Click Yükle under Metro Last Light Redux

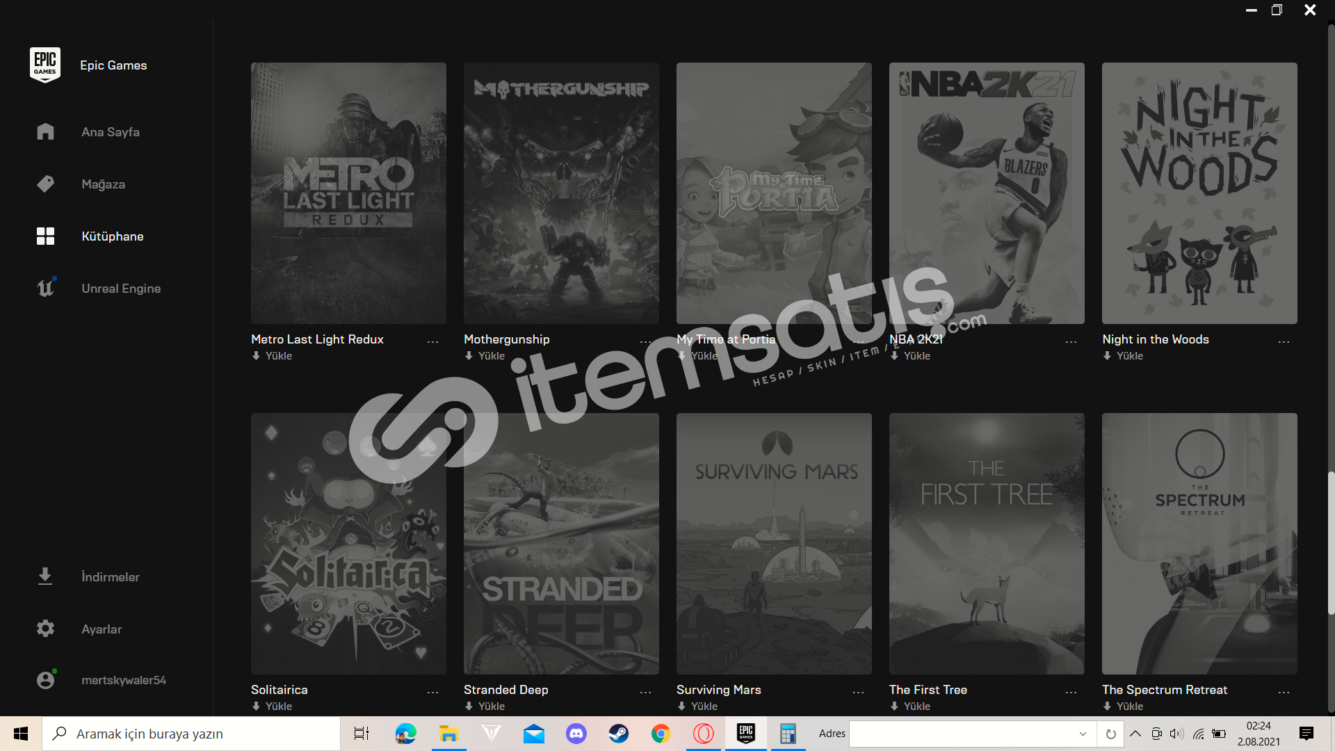[272, 356]
